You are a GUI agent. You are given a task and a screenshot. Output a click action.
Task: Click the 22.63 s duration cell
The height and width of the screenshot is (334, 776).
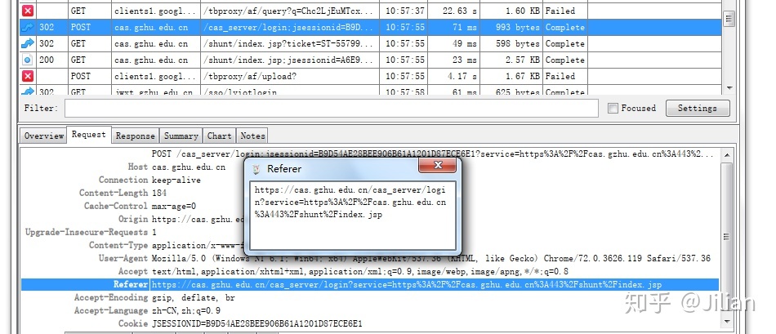[453, 11]
